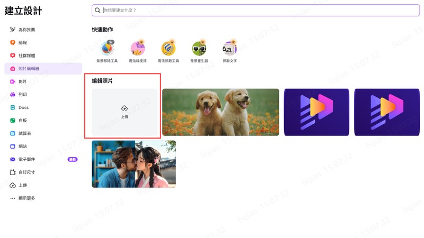The width and height of the screenshot is (424, 238).
Task: Open the 魔法橡皮擦 tool
Action: [138, 51]
